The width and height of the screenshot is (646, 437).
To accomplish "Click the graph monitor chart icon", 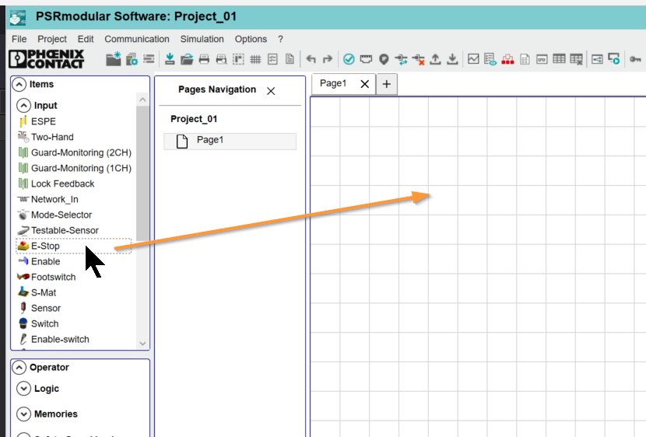I will pos(473,59).
